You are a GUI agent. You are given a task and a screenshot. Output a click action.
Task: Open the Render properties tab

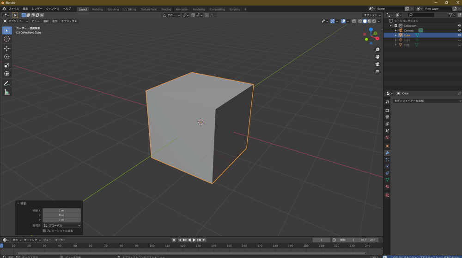point(387,110)
